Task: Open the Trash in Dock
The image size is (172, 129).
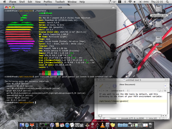Action: [x=150, y=125]
